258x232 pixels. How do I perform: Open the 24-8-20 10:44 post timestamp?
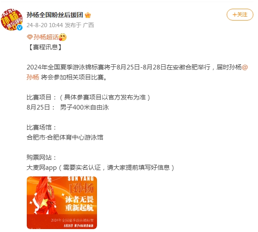pos(45,25)
